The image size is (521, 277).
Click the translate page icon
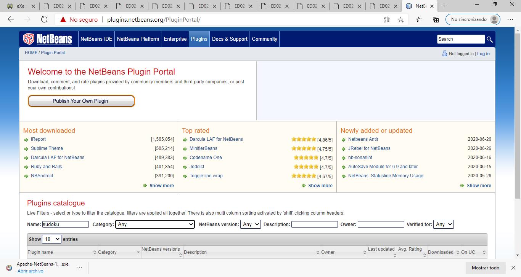tap(386, 19)
